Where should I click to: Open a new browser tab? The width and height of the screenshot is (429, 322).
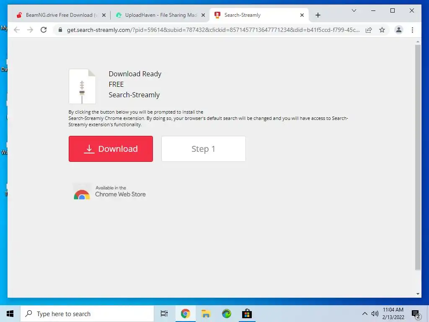point(318,15)
